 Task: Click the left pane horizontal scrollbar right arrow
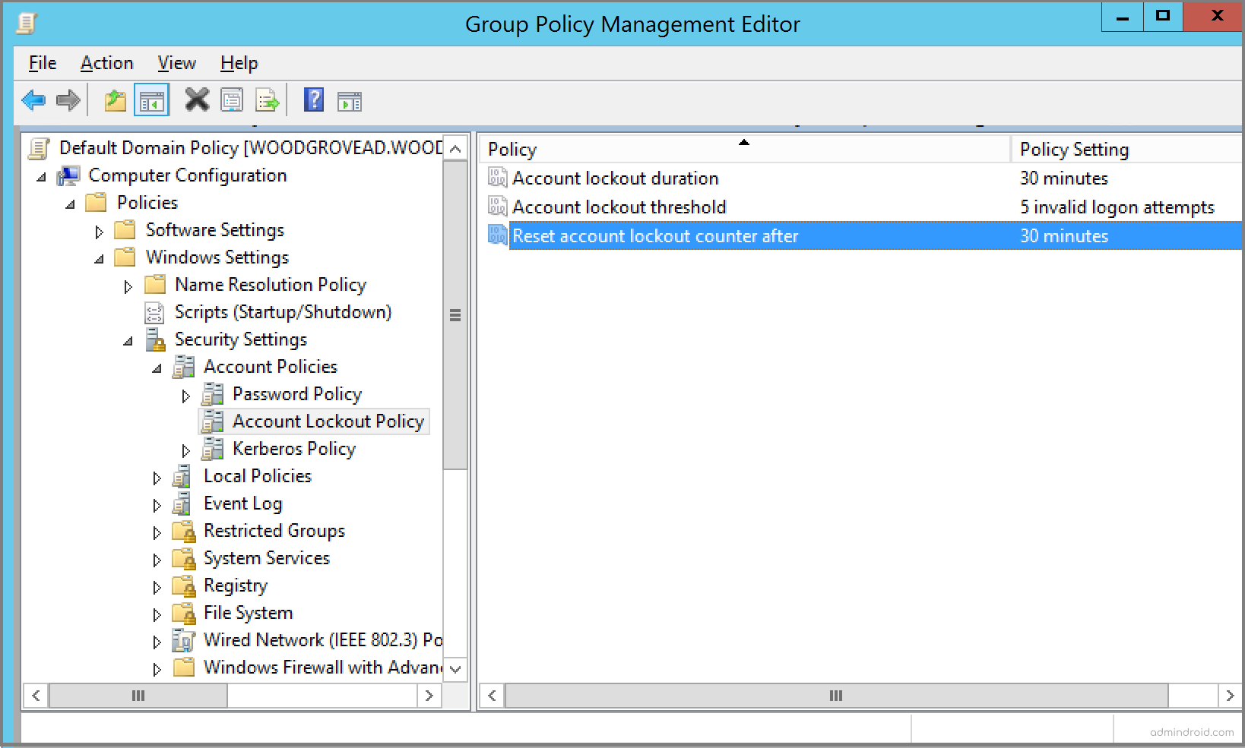point(429,696)
